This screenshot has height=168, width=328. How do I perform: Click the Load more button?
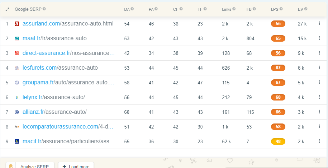pyautogui.click(x=76, y=166)
